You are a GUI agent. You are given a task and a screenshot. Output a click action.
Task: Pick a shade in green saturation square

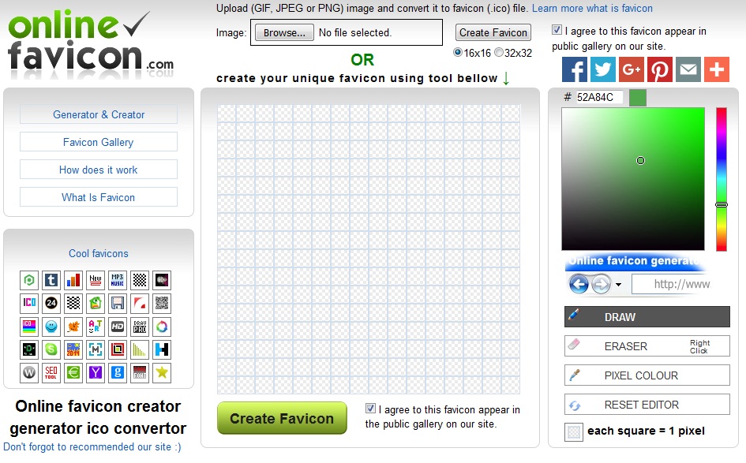click(x=633, y=179)
